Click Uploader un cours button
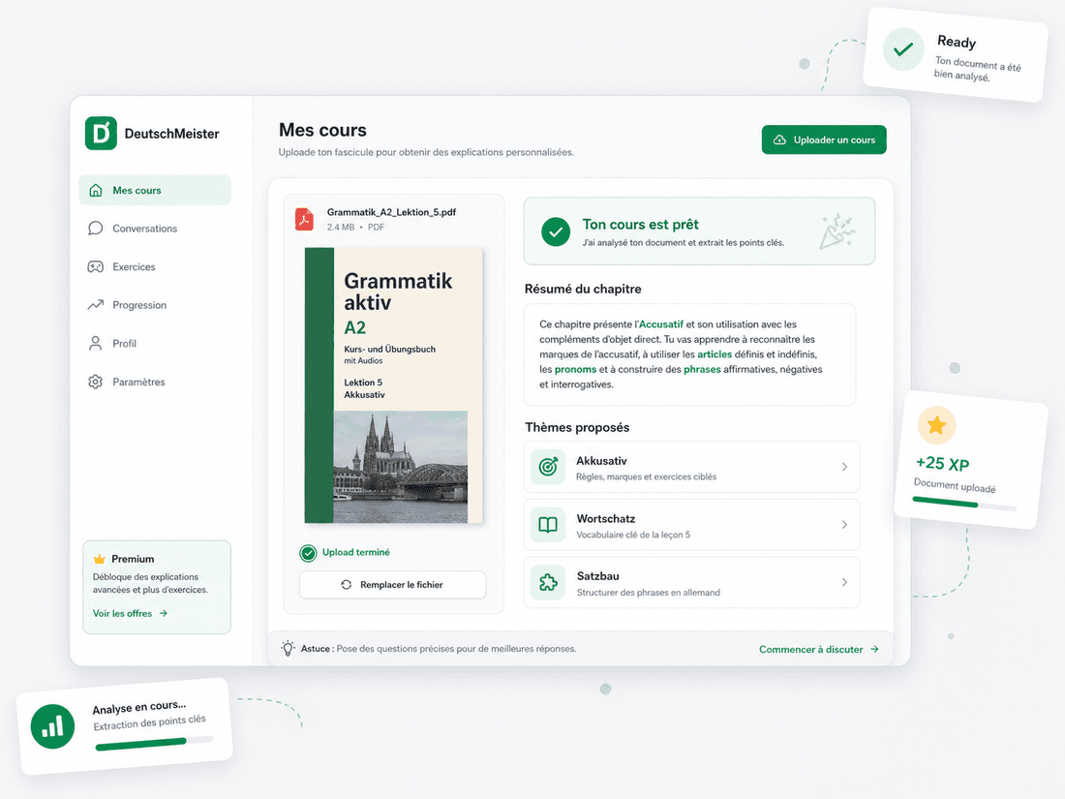Screen dimensions: 1065x799 point(824,140)
